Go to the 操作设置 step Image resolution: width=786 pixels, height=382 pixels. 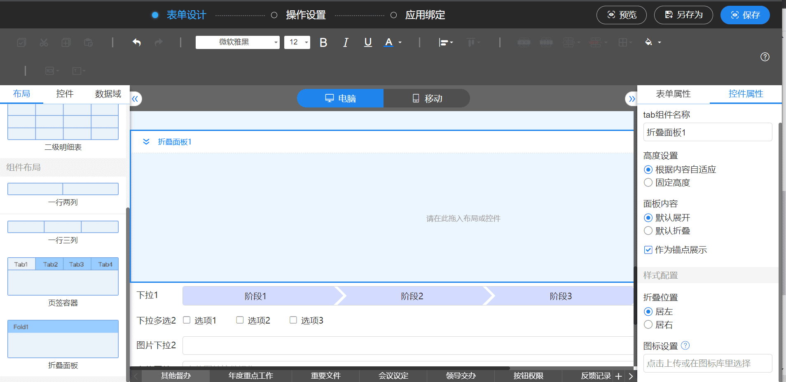coord(306,15)
